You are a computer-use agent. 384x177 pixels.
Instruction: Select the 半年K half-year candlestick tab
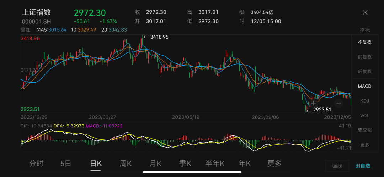tap(215, 163)
